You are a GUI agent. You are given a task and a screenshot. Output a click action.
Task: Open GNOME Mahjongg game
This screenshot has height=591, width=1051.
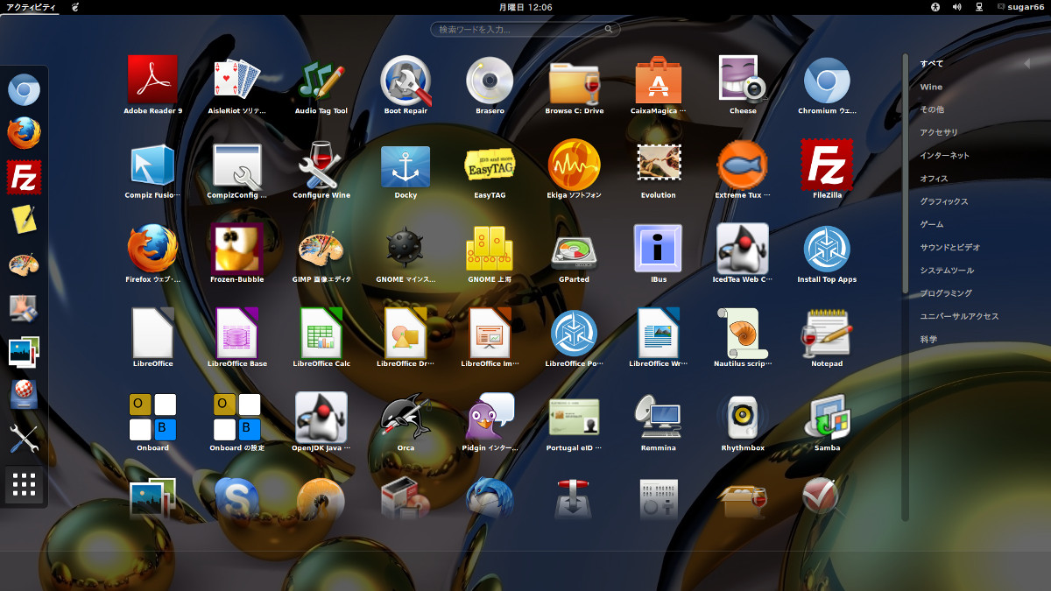click(x=490, y=248)
